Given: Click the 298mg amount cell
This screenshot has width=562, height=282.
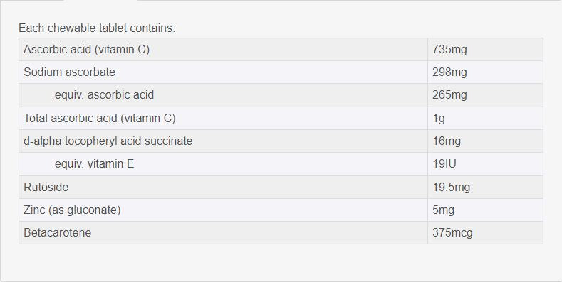Looking at the screenshot, I should tap(485, 72).
